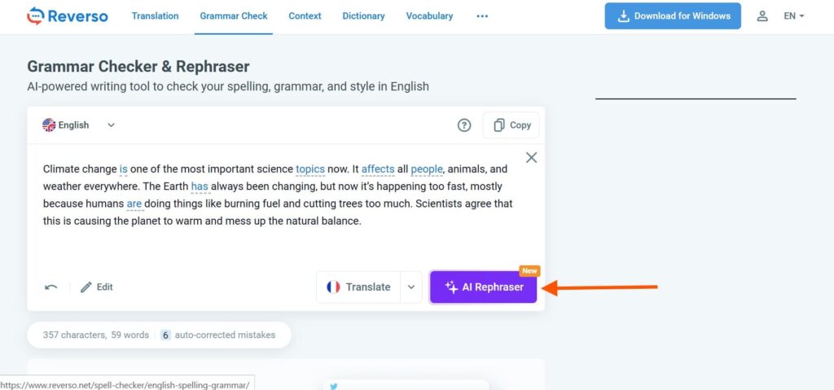This screenshot has height=390, width=834.
Task: Switch to the Dictionary tab
Action: (364, 16)
